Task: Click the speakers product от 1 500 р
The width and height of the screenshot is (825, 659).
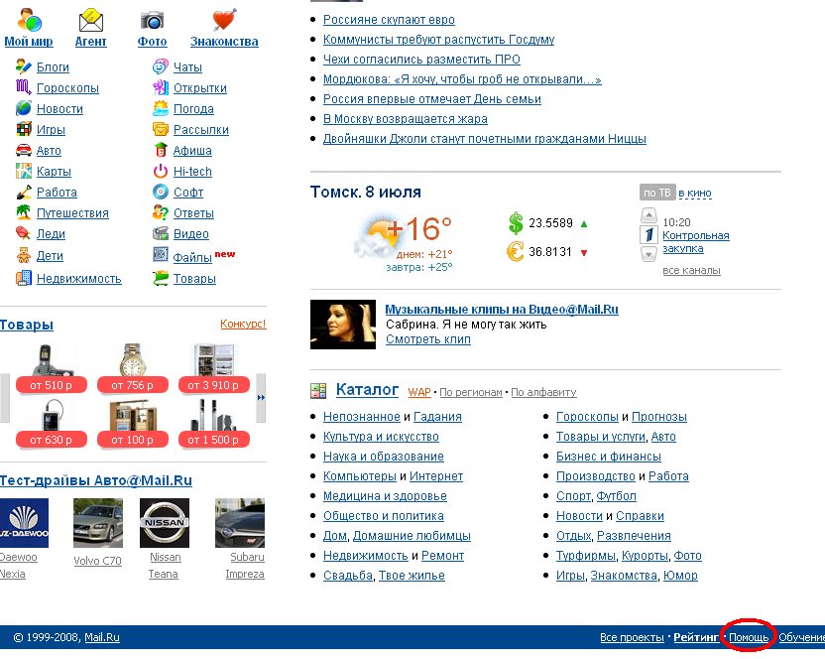Action: click(213, 423)
